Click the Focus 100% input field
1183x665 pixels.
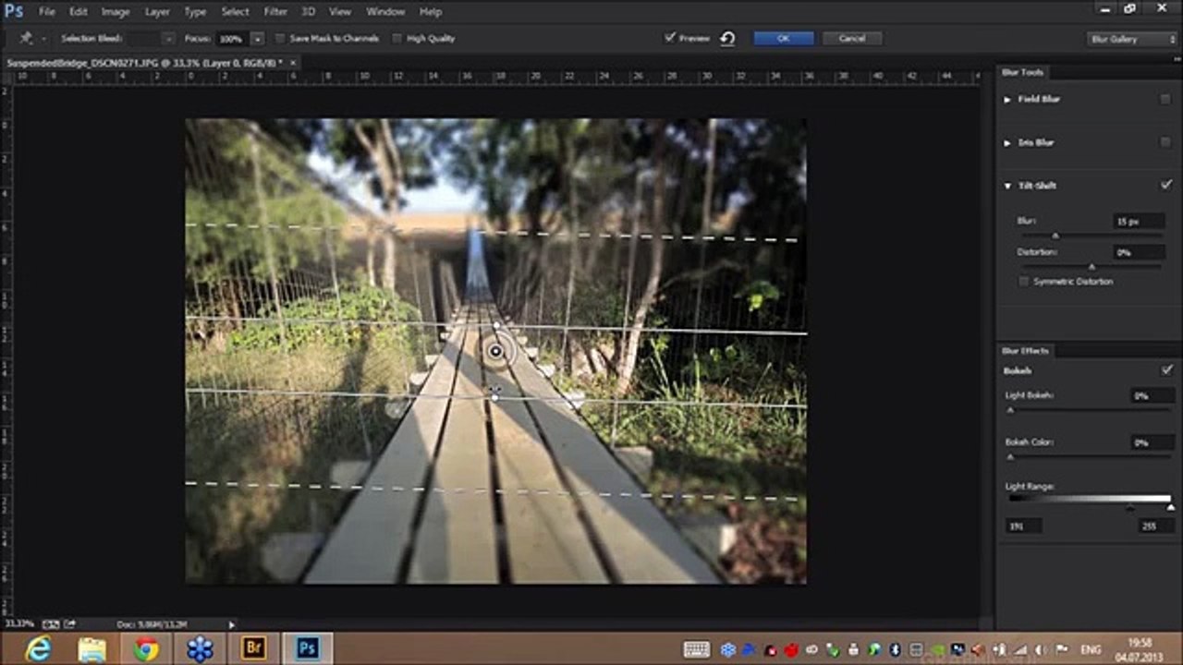click(x=232, y=39)
